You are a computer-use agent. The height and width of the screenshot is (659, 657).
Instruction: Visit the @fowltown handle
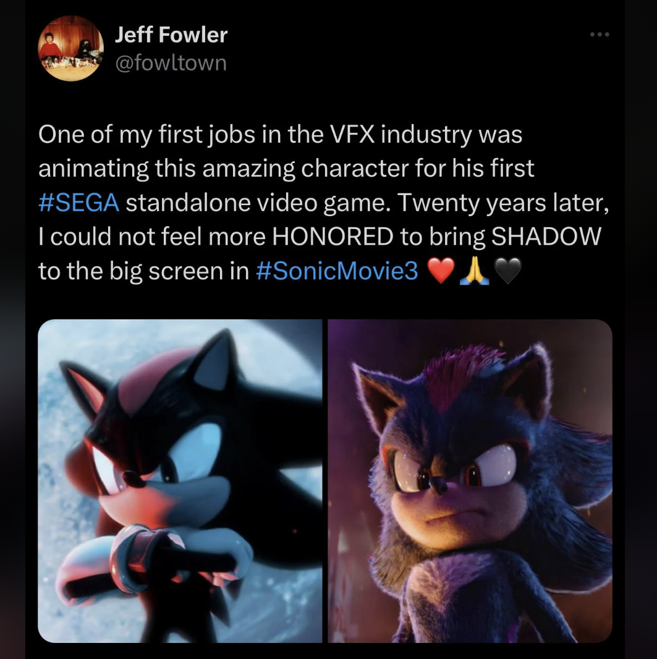tap(171, 62)
